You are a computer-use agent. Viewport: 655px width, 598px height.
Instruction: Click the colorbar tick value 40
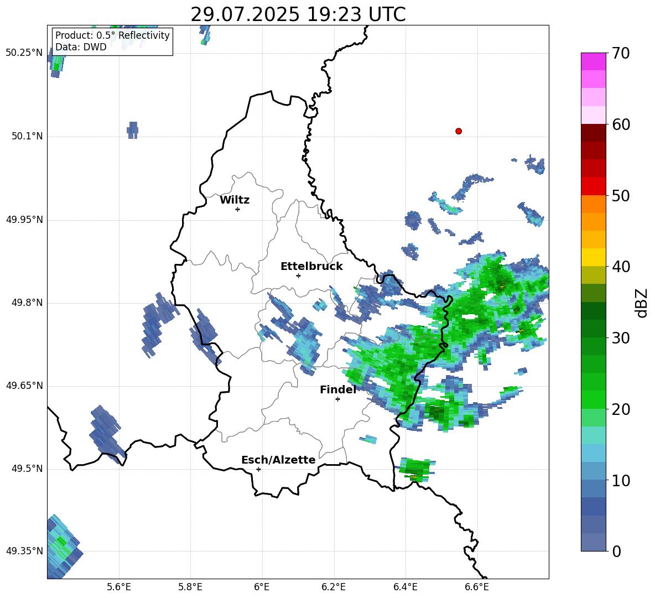621,267
